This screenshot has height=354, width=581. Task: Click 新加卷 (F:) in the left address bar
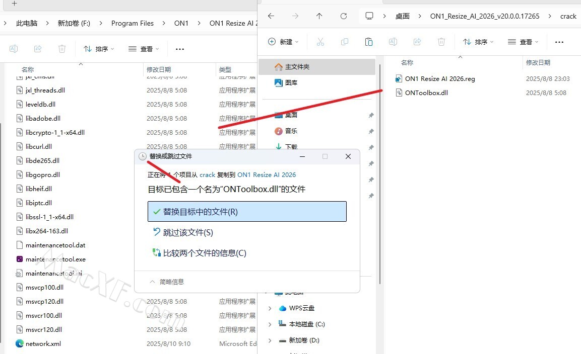click(x=74, y=23)
